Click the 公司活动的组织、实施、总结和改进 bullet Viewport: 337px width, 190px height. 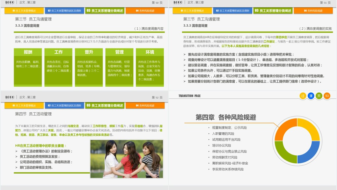click(x=46, y=162)
